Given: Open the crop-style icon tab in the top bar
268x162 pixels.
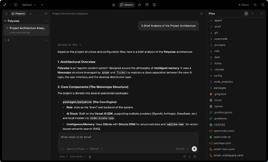Looking at the screenshot, I should (x=154, y=5).
